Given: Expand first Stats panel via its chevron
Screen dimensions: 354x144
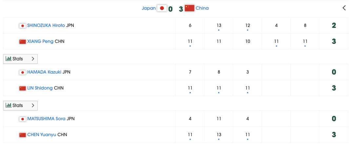Looking at the screenshot, I should [33, 59].
